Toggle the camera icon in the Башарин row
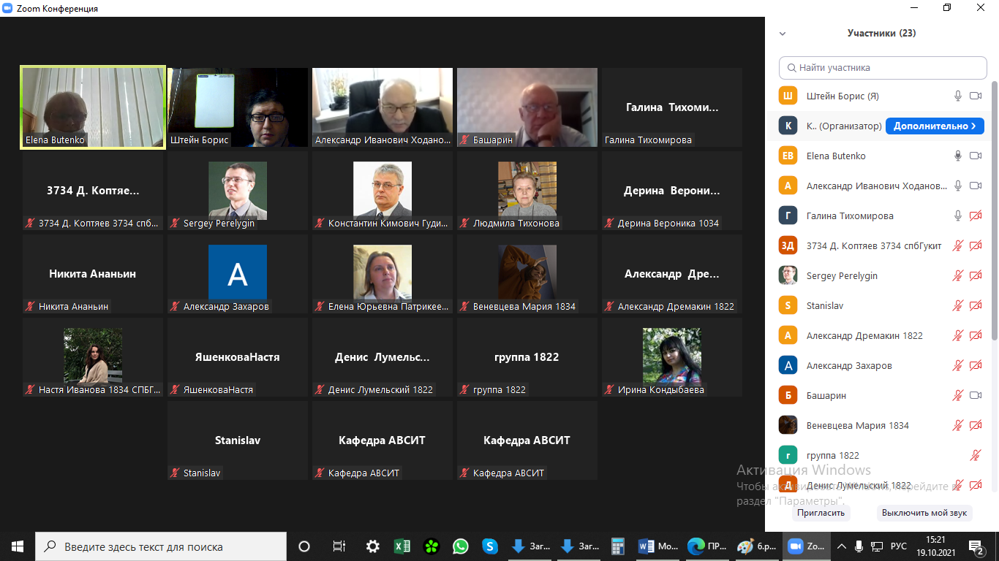Viewport: 999px width, 561px height. coord(975,395)
